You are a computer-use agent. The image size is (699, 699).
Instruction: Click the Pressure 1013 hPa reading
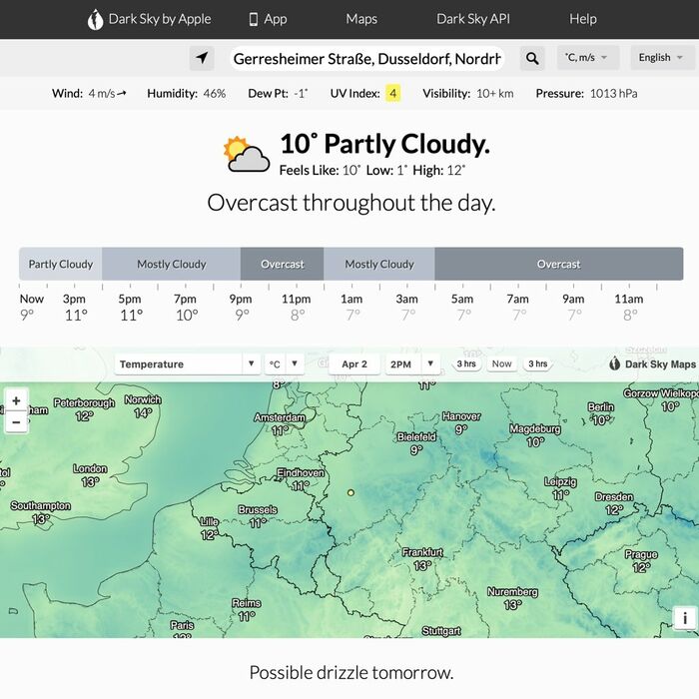(587, 93)
